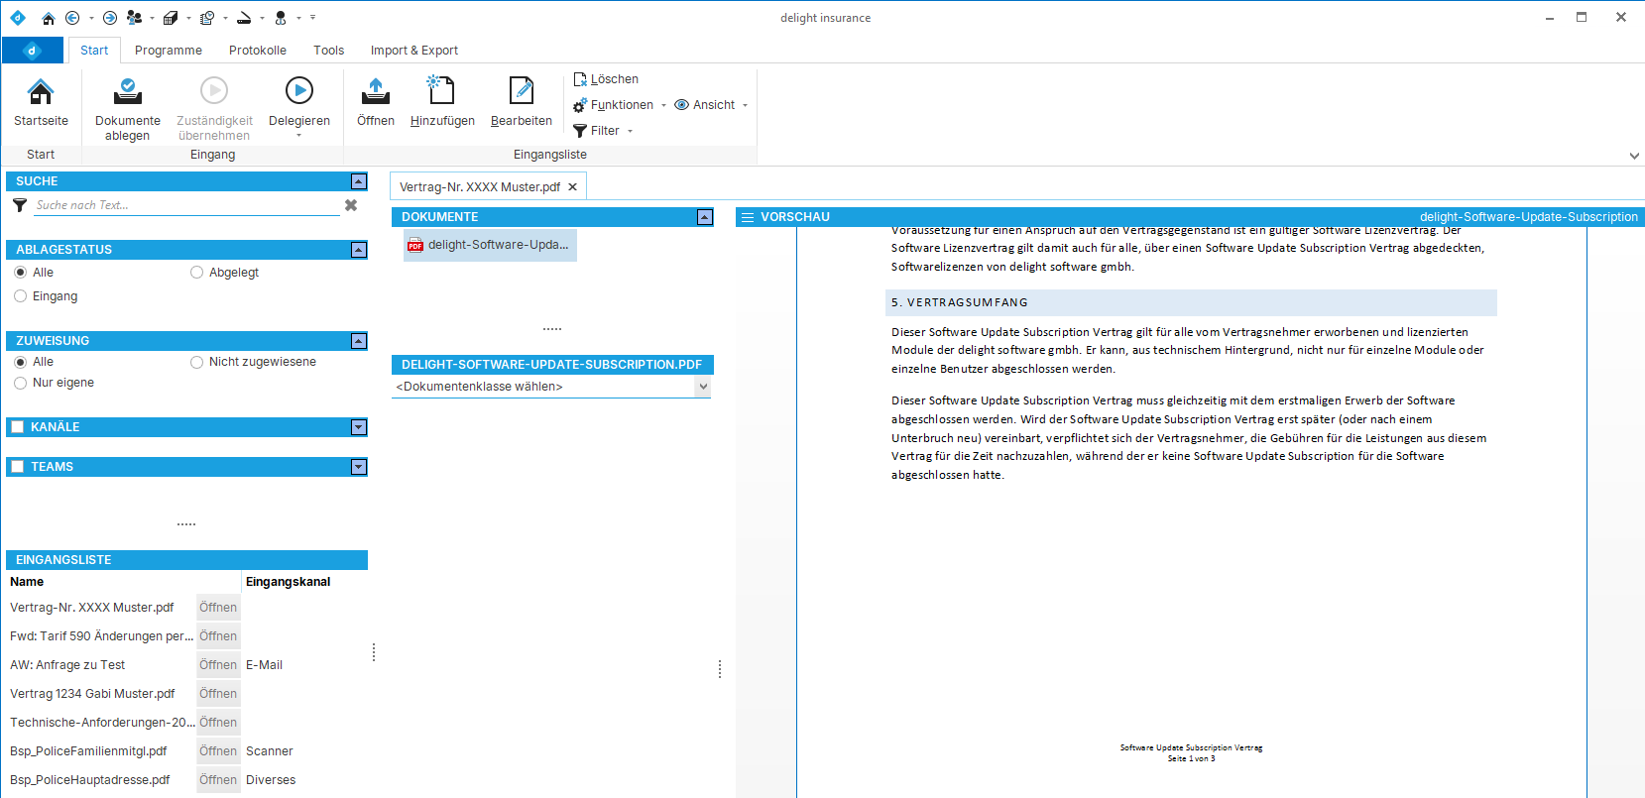Click the Suche nach Text field
This screenshot has width=1645, height=798.
tap(186, 205)
